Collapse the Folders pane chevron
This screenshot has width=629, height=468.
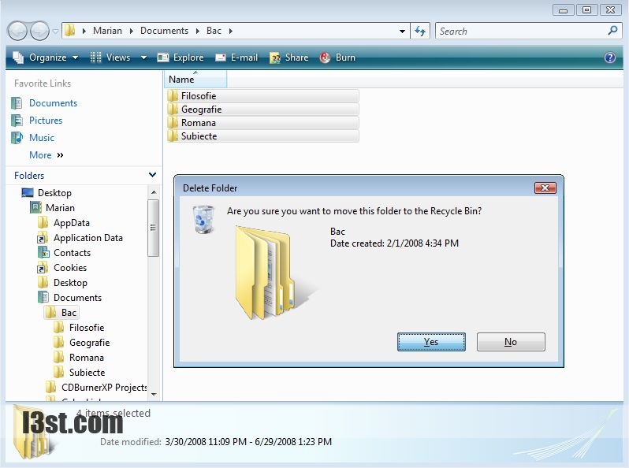pos(152,175)
